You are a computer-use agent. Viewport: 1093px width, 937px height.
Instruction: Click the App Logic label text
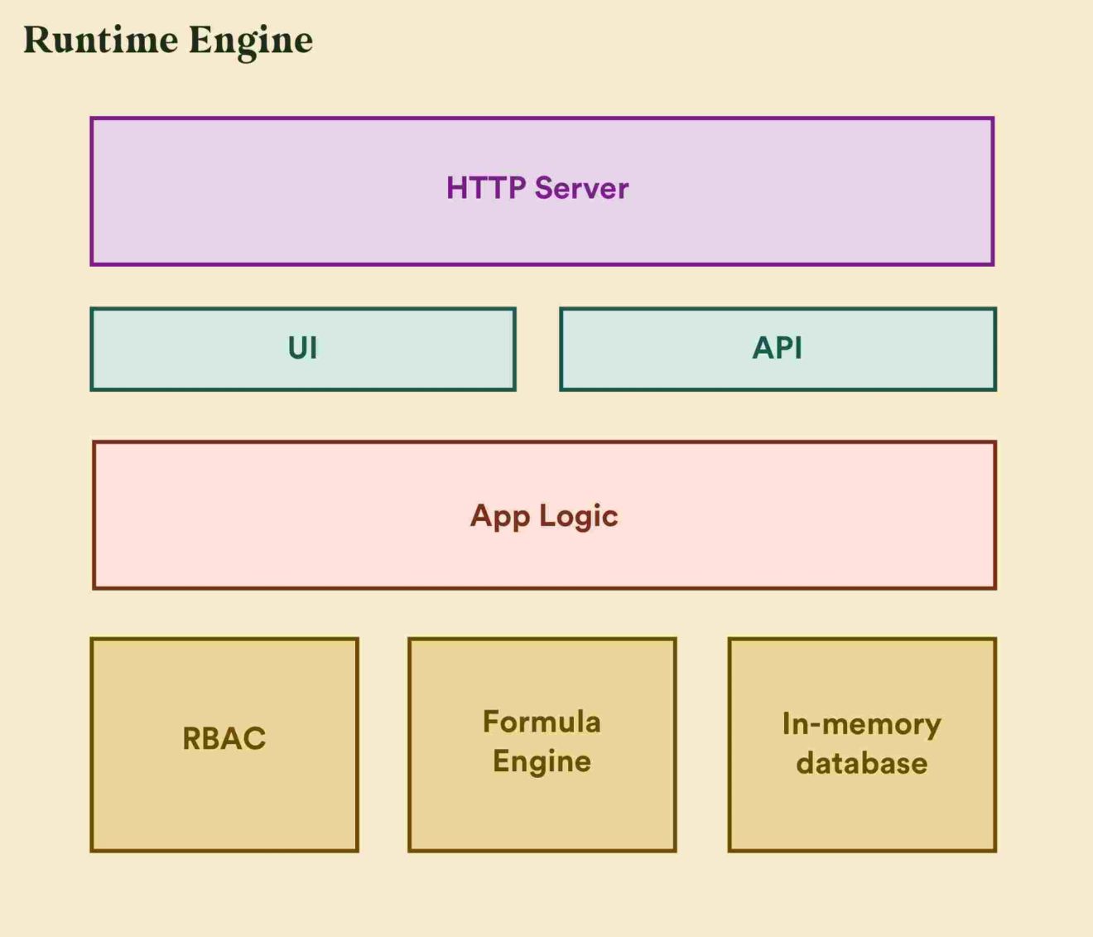pyautogui.click(x=543, y=515)
